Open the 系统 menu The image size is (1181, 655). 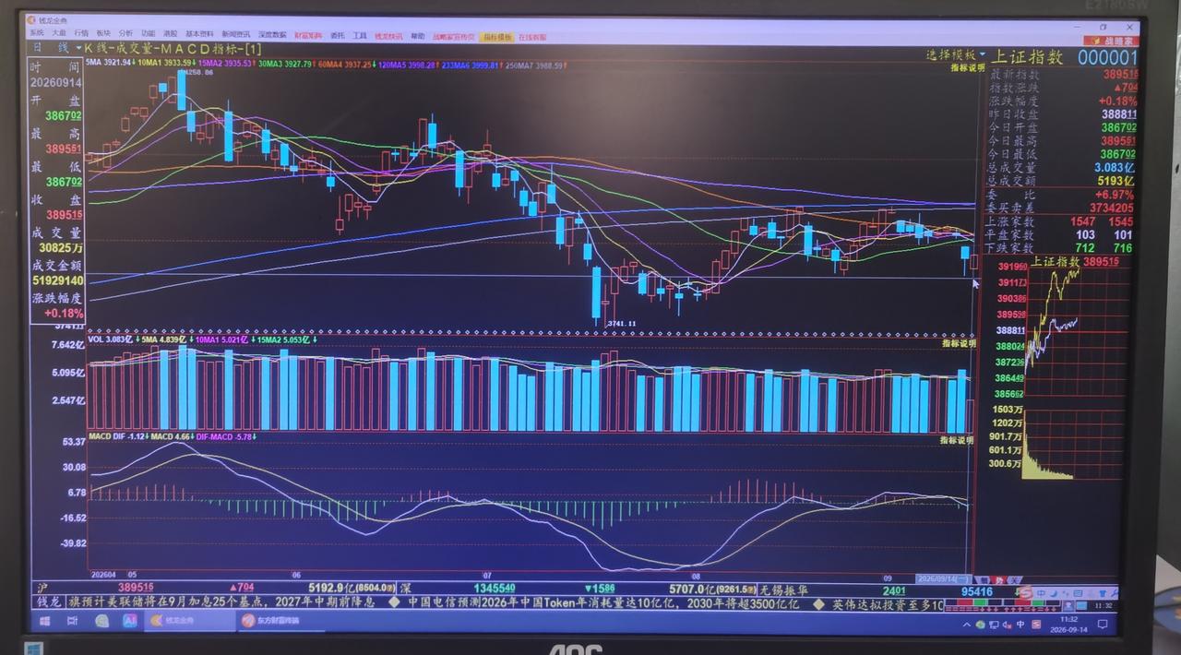(x=37, y=36)
